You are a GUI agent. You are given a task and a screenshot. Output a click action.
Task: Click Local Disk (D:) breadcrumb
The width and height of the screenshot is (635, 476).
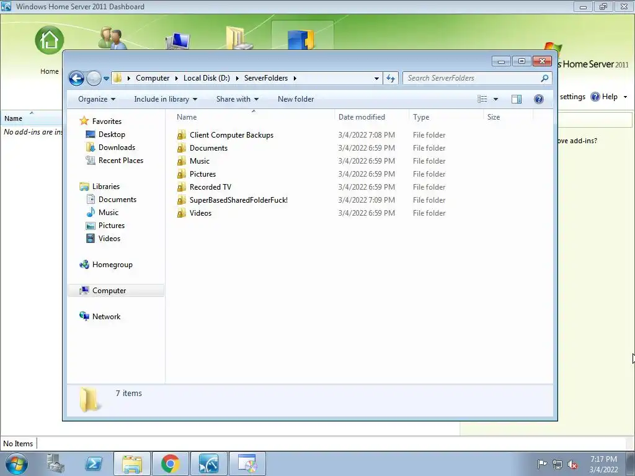[206, 78]
